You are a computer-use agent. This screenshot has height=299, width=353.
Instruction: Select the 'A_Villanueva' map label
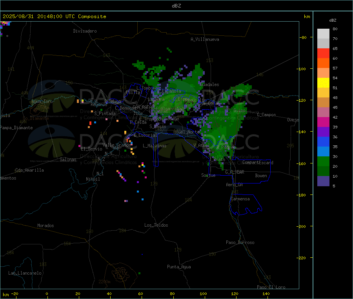tap(205, 39)
